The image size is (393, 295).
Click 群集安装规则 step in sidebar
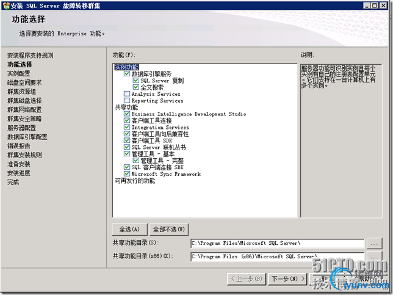click(24, 155)
